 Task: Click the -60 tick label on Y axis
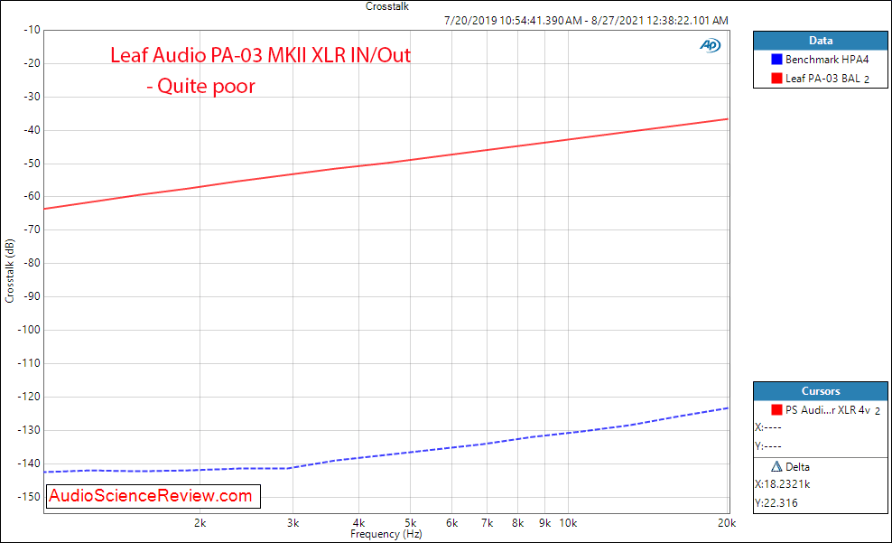pyautogui.click(x=32, y=196)
